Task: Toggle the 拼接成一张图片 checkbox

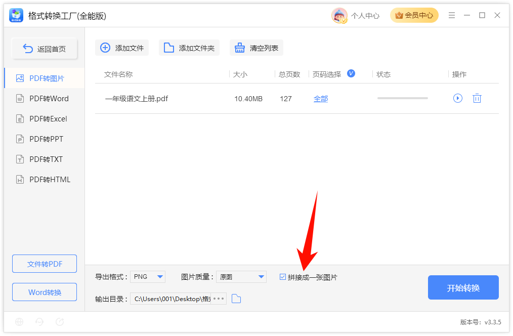Action: click(x=283, y=277)
